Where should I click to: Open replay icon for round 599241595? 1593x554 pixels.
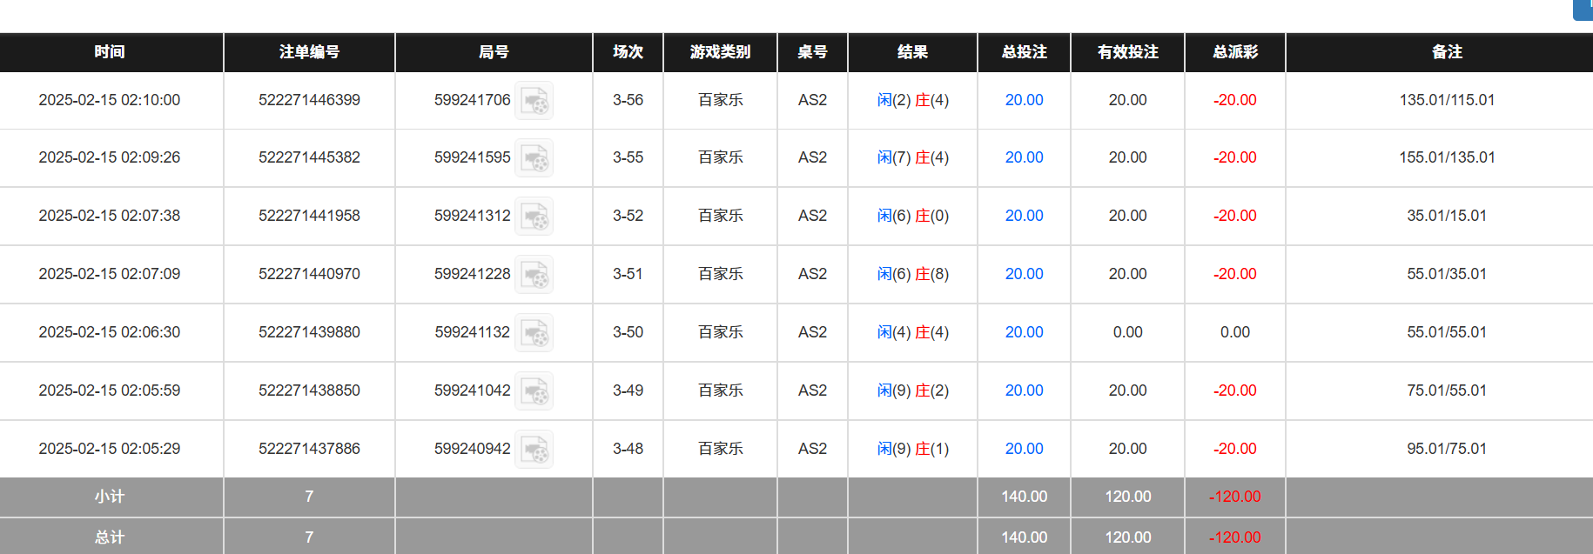click(534, 158)
